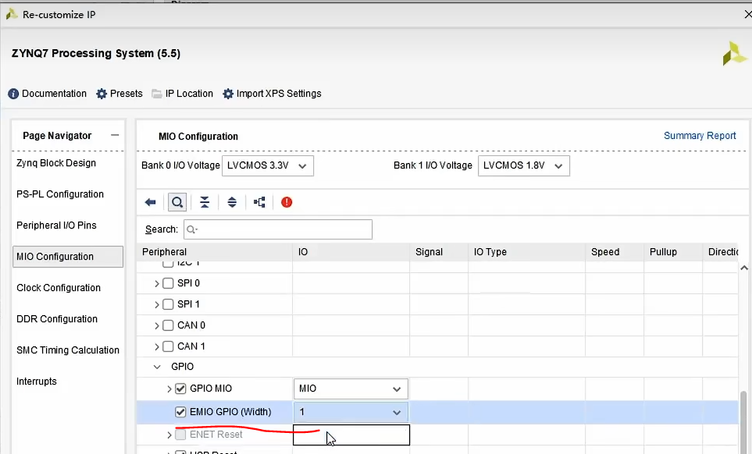Click the IO Type column header

click(526, 252)
